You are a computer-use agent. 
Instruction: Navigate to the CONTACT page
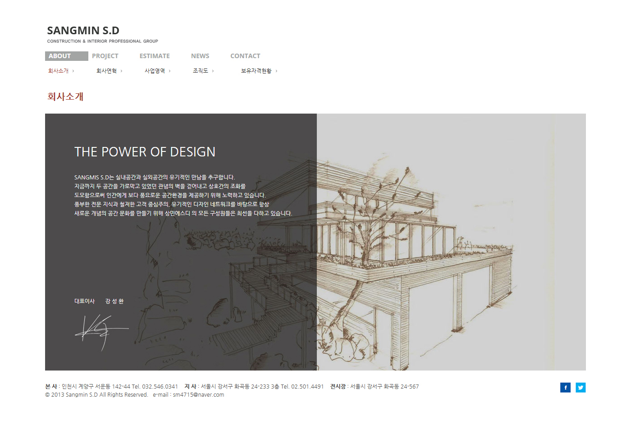(245, 56)
